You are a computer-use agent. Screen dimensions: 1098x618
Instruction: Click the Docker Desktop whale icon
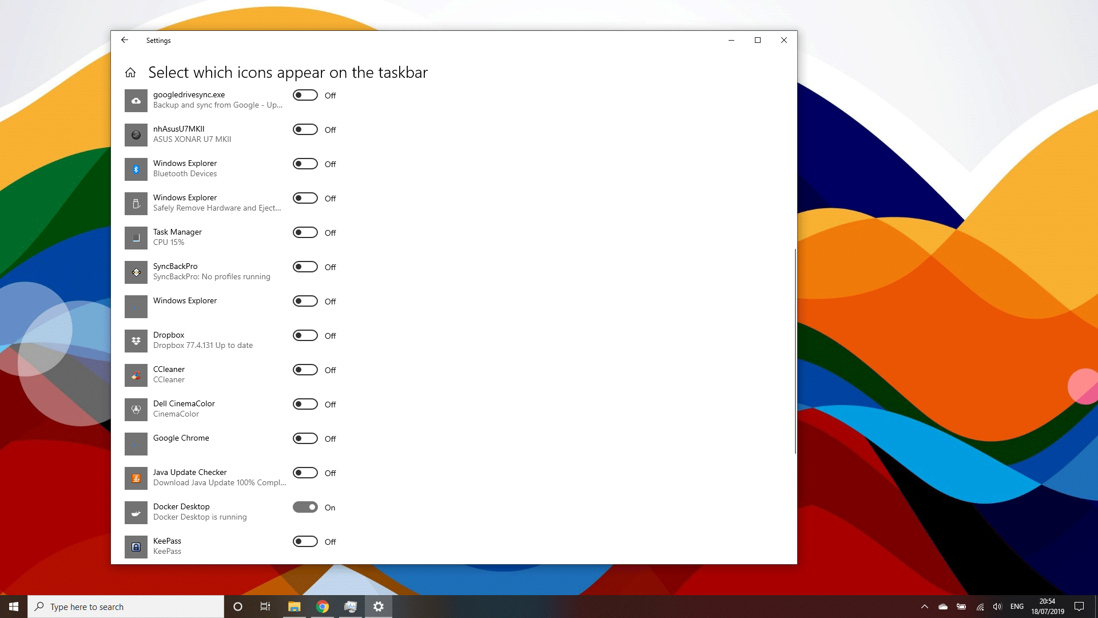pos(136,512)
